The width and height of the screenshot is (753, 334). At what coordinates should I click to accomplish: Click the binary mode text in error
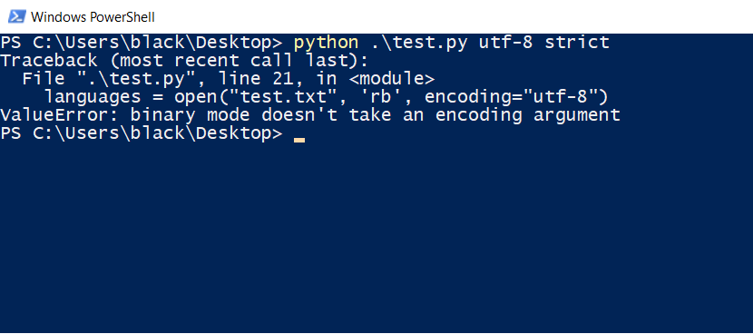(x=191, y=115)
